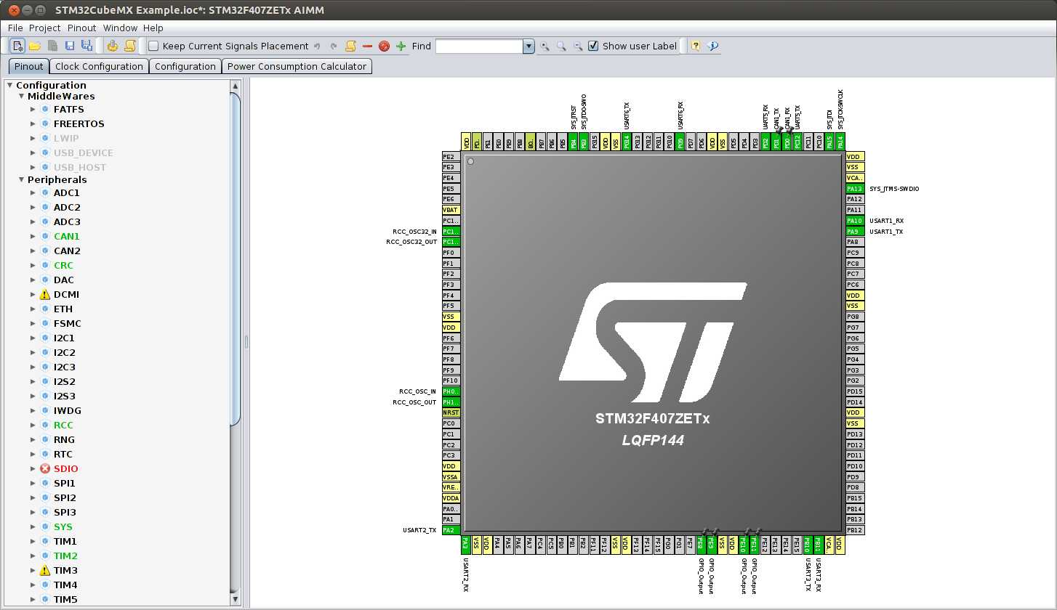Click the About info icon
Viewport: 1057px width, 610px height.
pyautogui.click(x=712, y=46)
